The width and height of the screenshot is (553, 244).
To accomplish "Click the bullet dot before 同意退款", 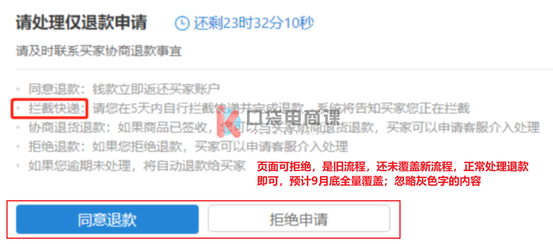I will click(19, 89).
